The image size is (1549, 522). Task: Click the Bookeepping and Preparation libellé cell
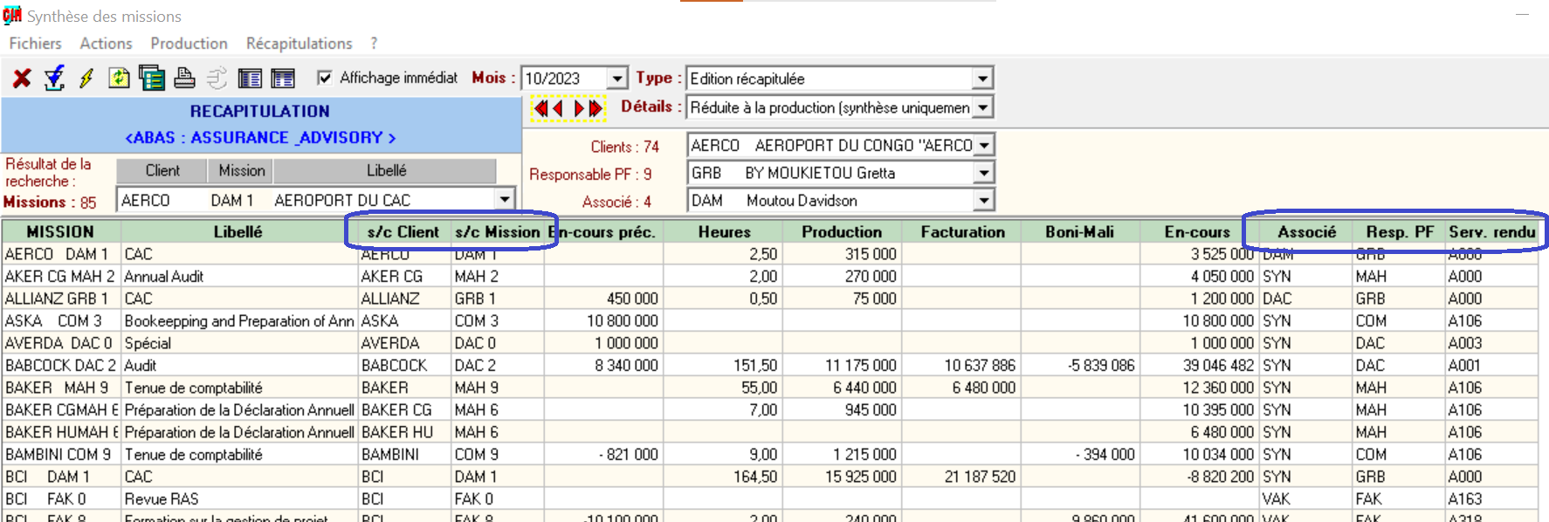point(239,321)
